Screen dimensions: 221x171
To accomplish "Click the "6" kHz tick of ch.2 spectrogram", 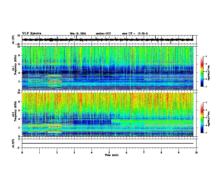I will [20, 110].
